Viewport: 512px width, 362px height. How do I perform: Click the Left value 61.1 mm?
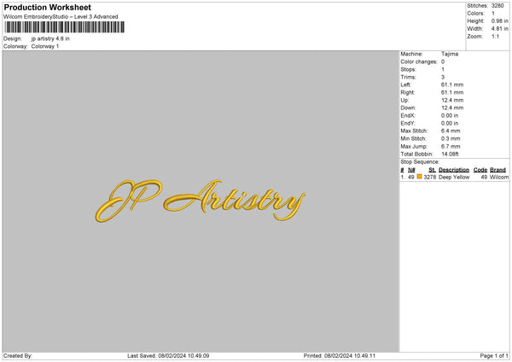click(x=452, y=85)
